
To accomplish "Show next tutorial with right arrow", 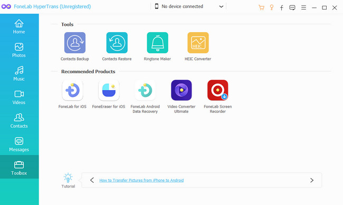I will coord(312,180).
